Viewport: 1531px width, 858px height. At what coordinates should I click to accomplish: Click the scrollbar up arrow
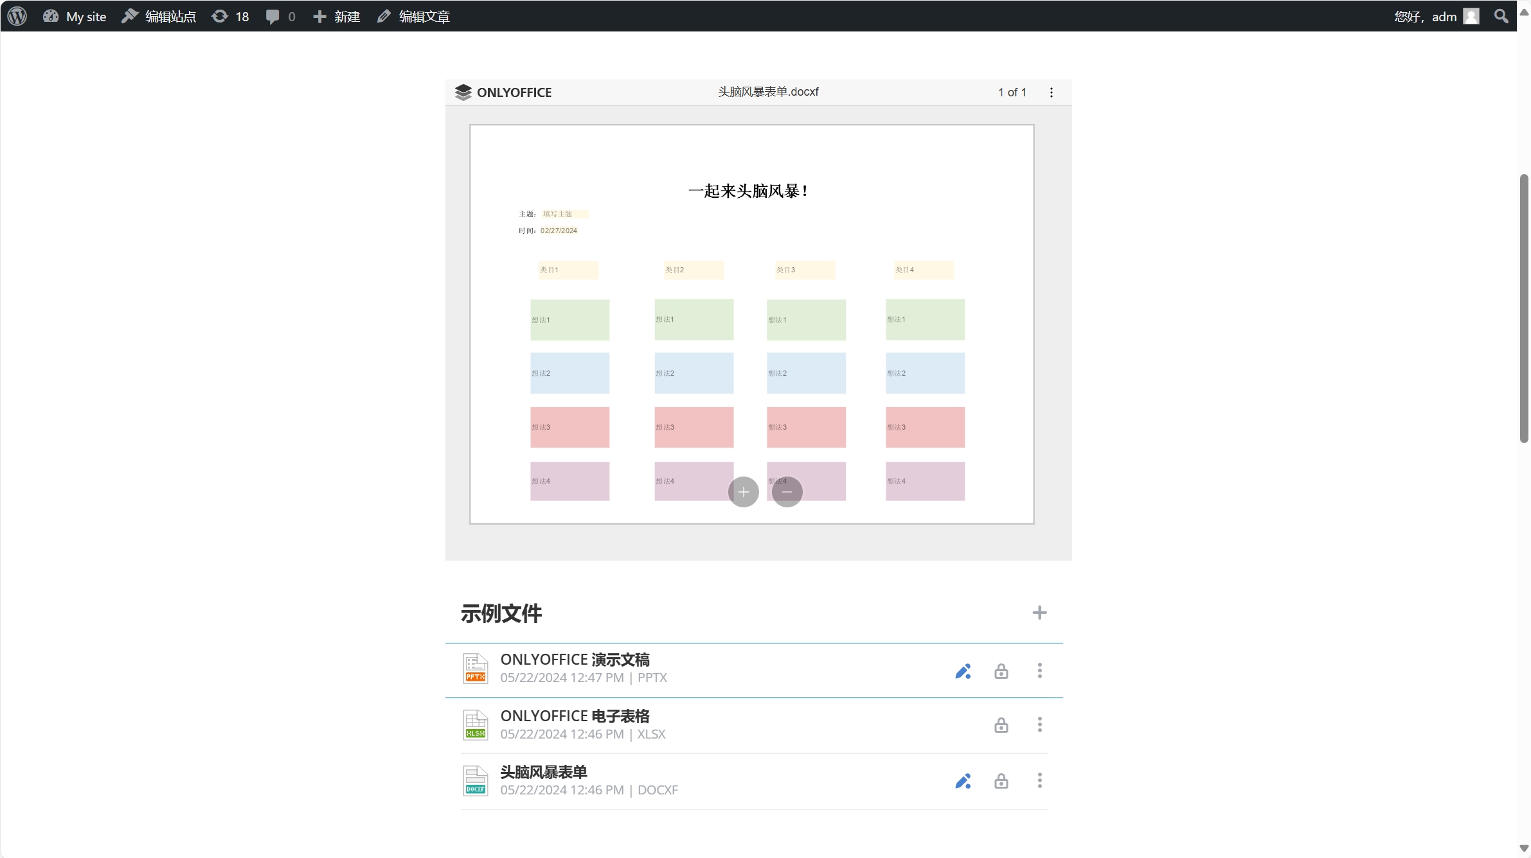[1524, 12]
